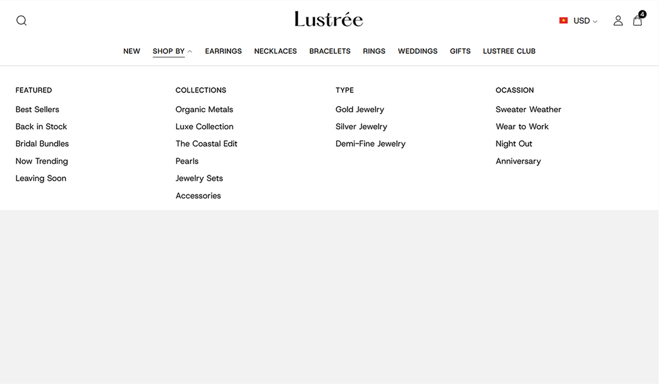Open the Sweater Weather occasion
Viewport: 659px width, 384px height.
(x=528, y=109)
